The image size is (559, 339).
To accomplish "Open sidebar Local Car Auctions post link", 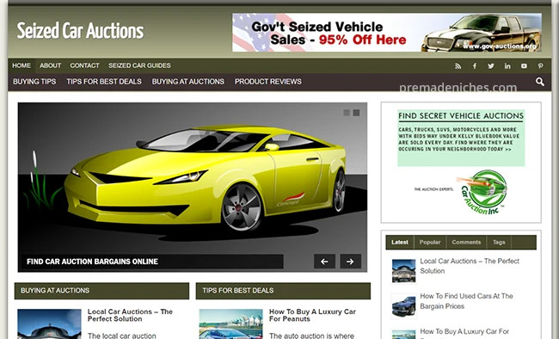I will [x=470, y=266].
